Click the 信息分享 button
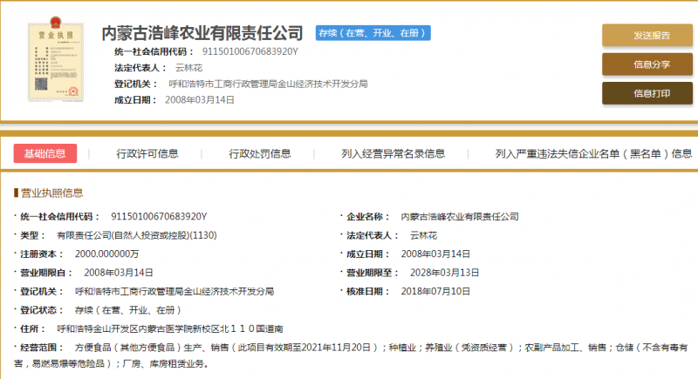Image resolution: width=698 pixels, height=379 pixels. coord(647,64)
